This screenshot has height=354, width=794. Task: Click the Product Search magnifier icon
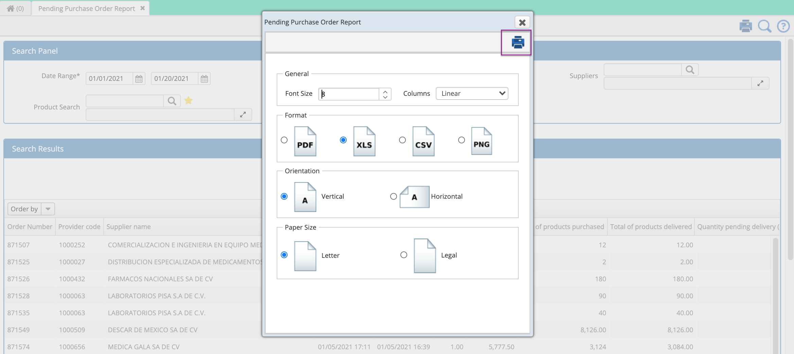[172, 101]
